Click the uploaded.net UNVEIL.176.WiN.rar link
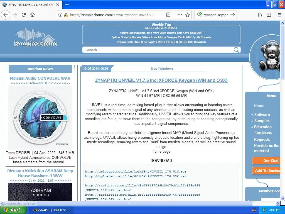 tap(136, 172)
